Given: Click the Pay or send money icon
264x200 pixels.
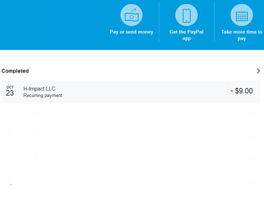Looking at the screenshot, I should (131, 15).
